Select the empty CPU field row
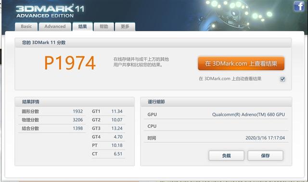This screenshot has width=308, height=182. click(x=216, y=126)
